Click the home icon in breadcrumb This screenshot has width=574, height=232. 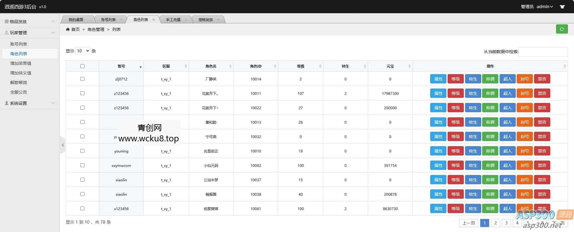coord(68,29)
